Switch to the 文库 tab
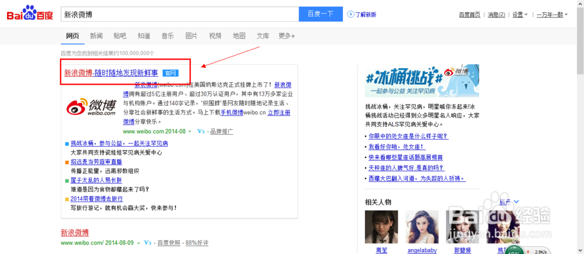584x254 pixels. pos(263,36)
